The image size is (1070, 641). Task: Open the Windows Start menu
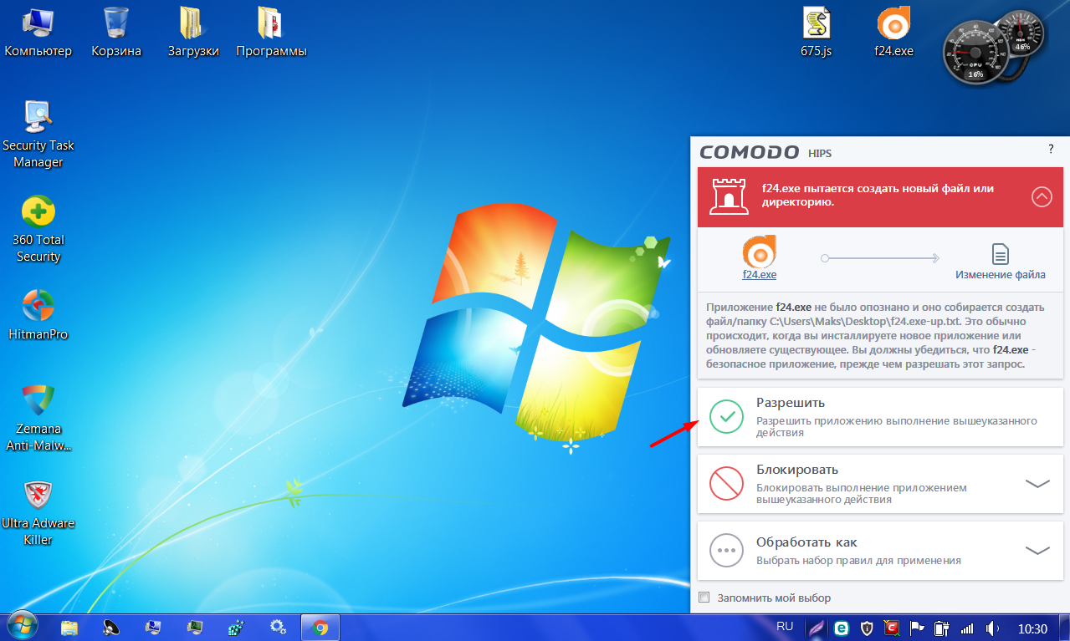point(23,625)
